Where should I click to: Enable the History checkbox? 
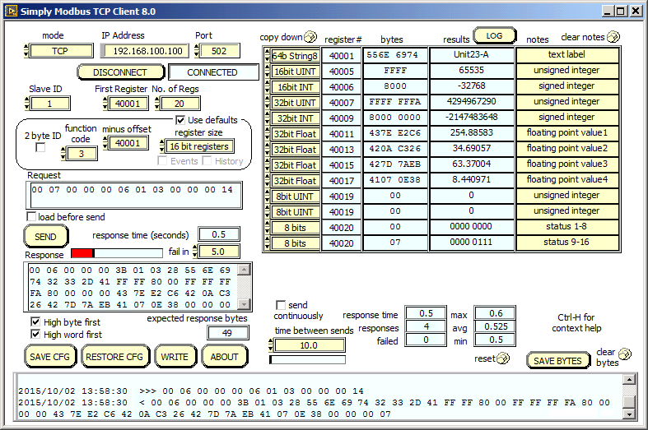click(x=207, y=160)
